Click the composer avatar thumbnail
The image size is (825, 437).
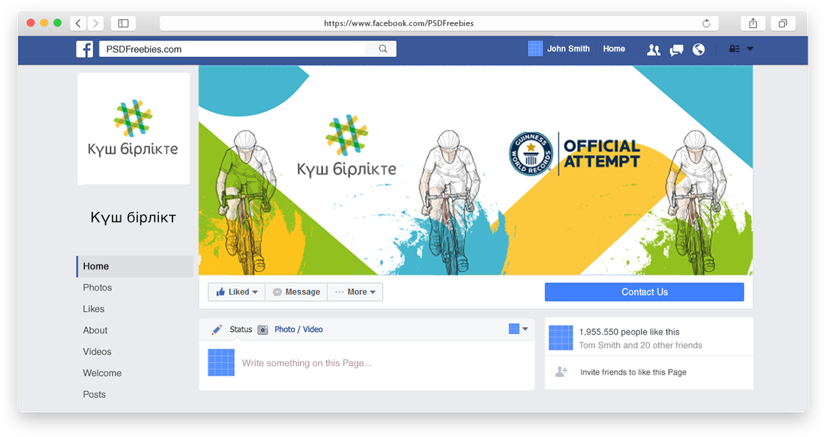pos(221,362)
